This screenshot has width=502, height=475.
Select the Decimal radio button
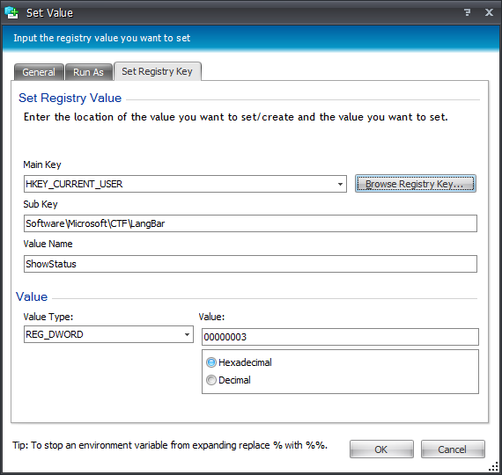pos(211,380)
